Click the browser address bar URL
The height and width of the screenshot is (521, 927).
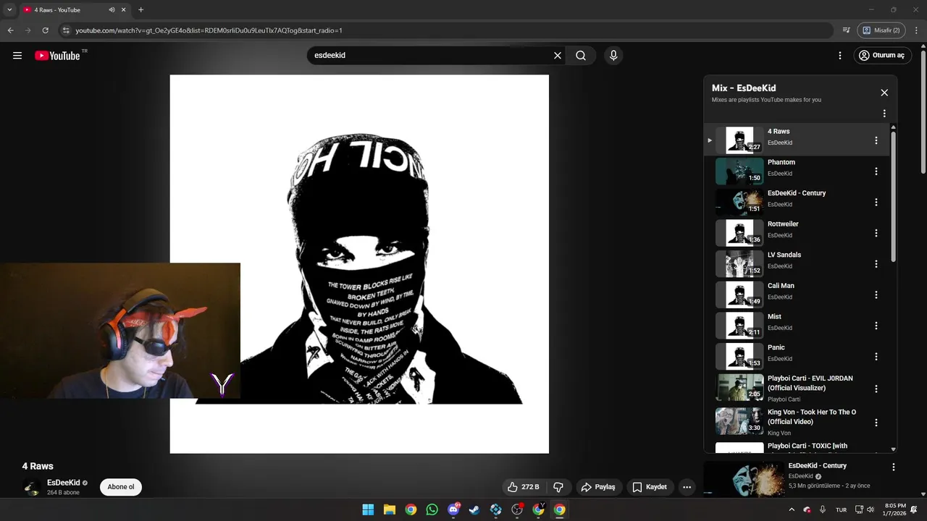pyautogui.click(x=209, y=30)
